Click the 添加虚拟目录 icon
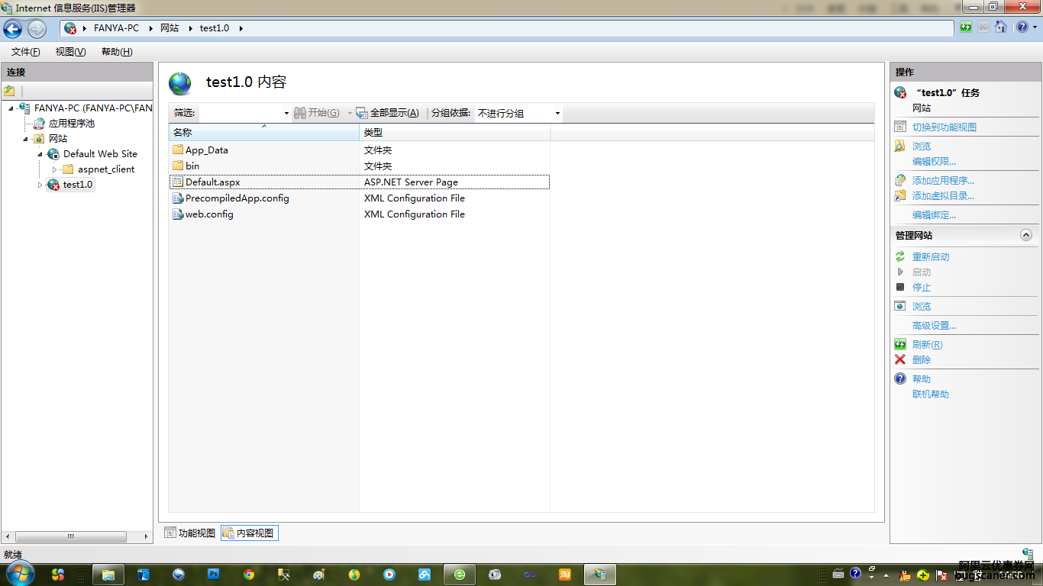 [x=900, y=196]
